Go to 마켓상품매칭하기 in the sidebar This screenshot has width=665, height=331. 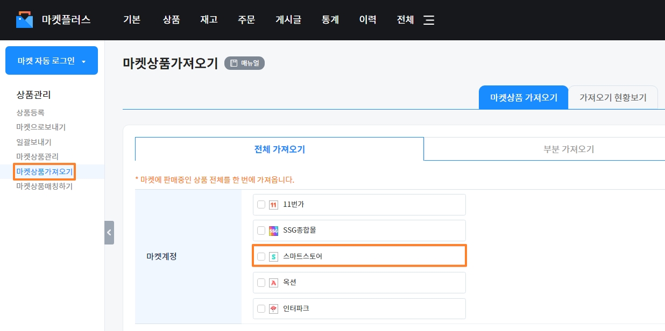click(x=45, y=186)
